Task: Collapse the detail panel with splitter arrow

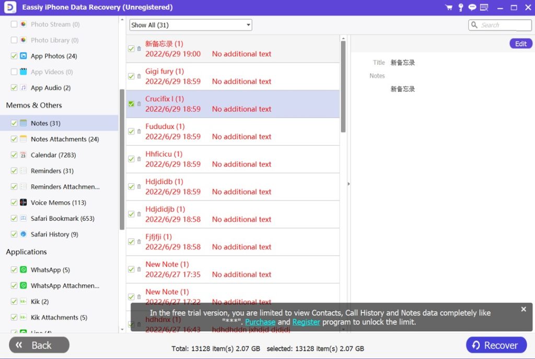Action: pyautogui.click(x=348, y=184)
